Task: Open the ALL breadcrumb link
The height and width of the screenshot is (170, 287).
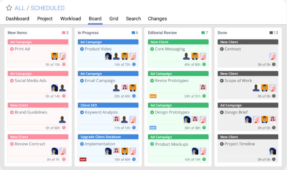Action: coord(20,8)
